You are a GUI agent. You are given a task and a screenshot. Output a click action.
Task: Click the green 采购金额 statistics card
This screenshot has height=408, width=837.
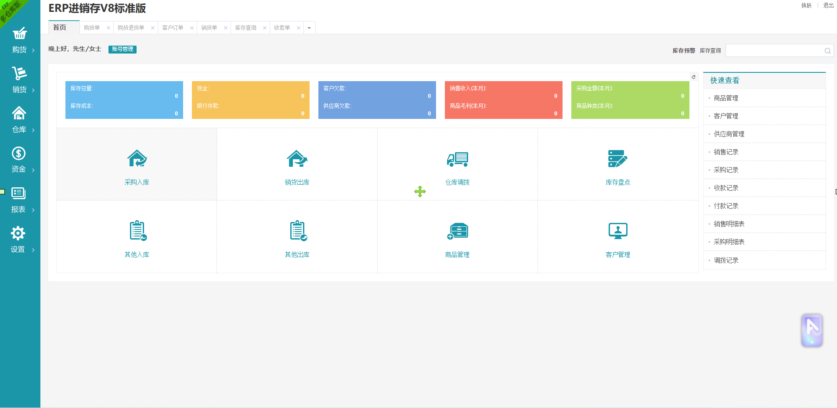point(630,100)
